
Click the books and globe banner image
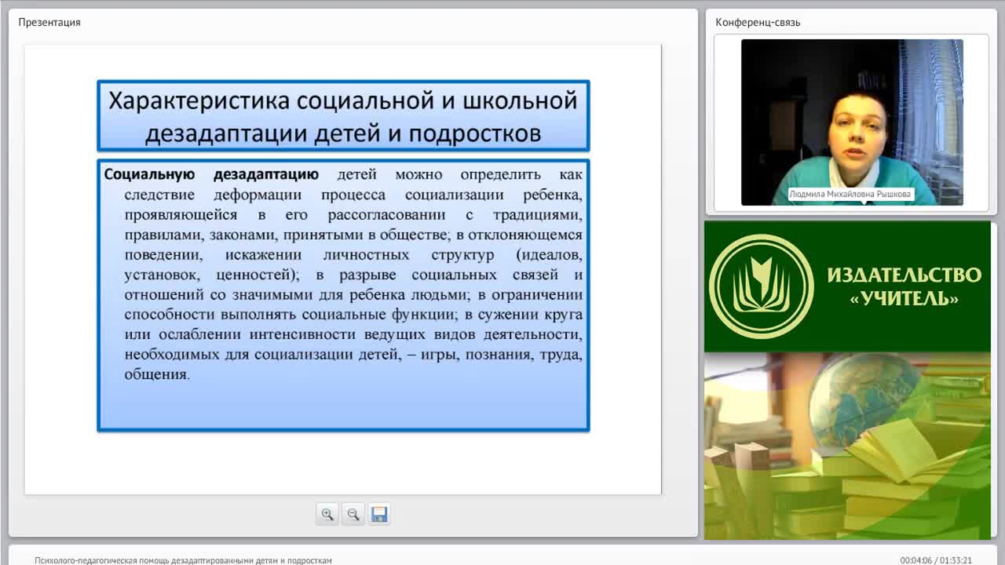coord(847,446)
